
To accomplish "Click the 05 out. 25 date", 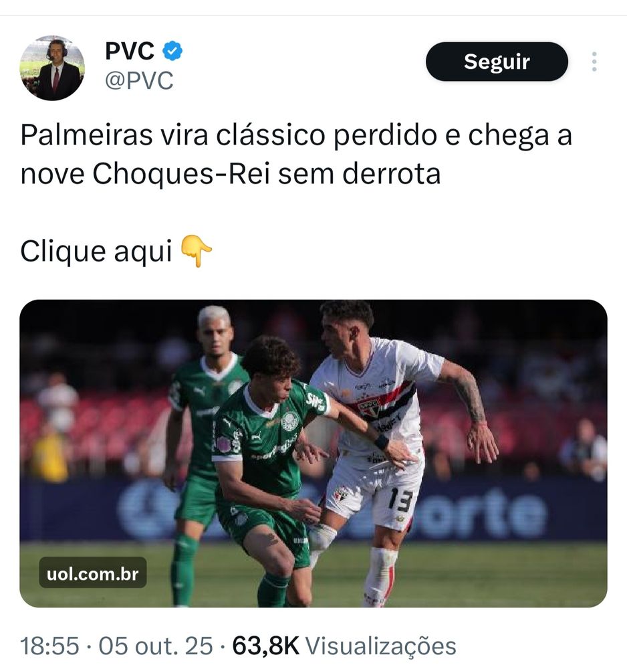I will pos(156,646).
